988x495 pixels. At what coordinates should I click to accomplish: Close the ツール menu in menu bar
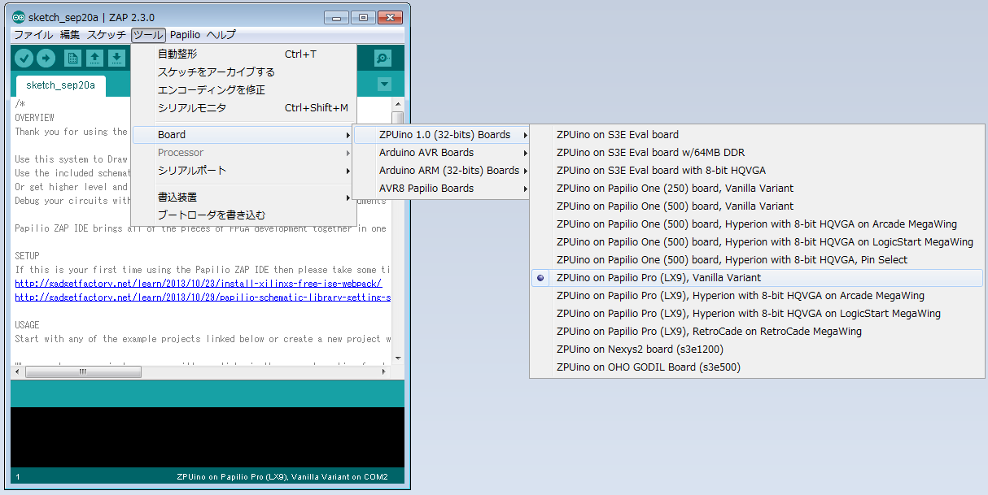click(148, 35)
